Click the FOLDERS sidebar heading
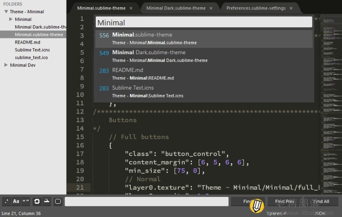The image size is (342, 217). [13, 4]
